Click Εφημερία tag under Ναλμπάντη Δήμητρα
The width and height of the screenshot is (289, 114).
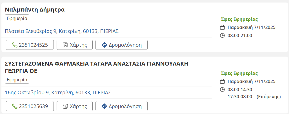point(17,18)
